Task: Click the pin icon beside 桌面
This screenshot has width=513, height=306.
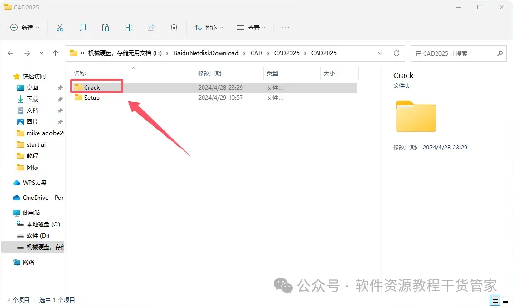Action: point(60,88)
